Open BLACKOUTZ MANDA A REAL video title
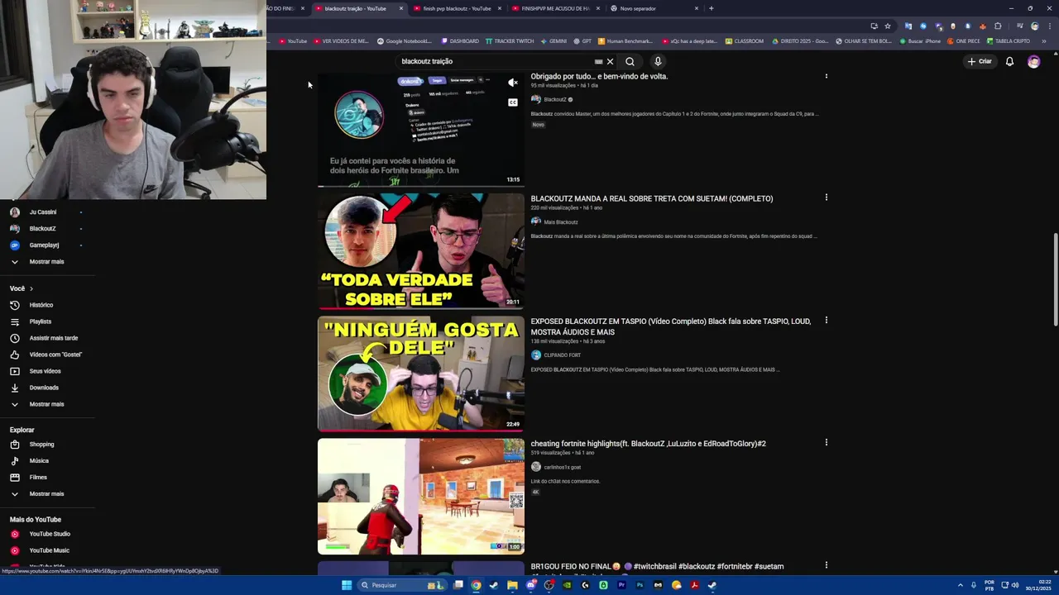1059x595 pixels. (652, 198)
